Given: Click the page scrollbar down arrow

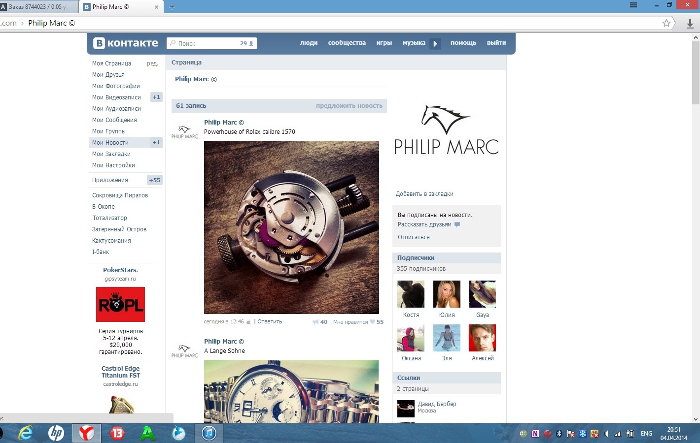Looking at the screenshot, I should pos(696,419).
